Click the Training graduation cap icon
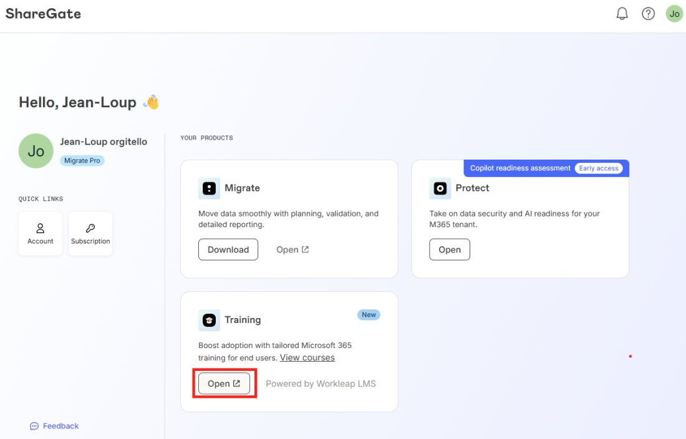This screenshot has height=439, width=686. coord(209,320)
